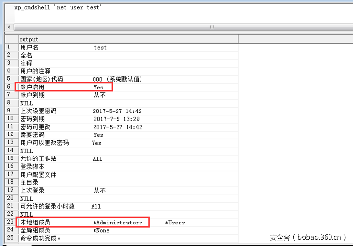Select the NULL cell in row 8
The width and height of the screenshot is (353, 246).
[128, 103]
